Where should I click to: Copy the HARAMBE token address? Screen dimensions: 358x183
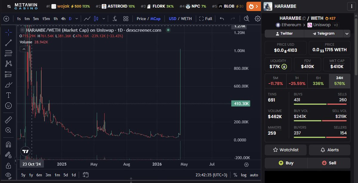coord(304,18)
